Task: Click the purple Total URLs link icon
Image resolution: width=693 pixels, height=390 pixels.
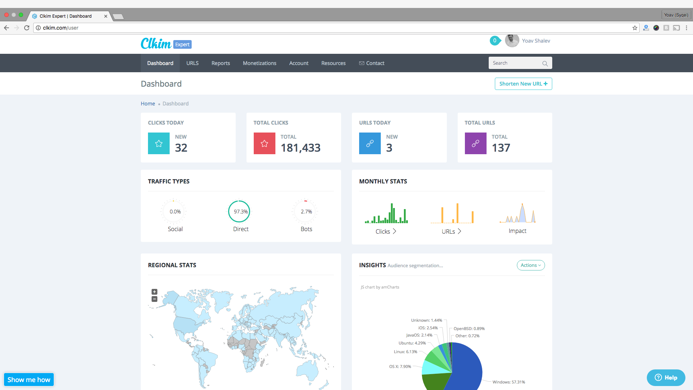Action: click(x=475, y=143)
